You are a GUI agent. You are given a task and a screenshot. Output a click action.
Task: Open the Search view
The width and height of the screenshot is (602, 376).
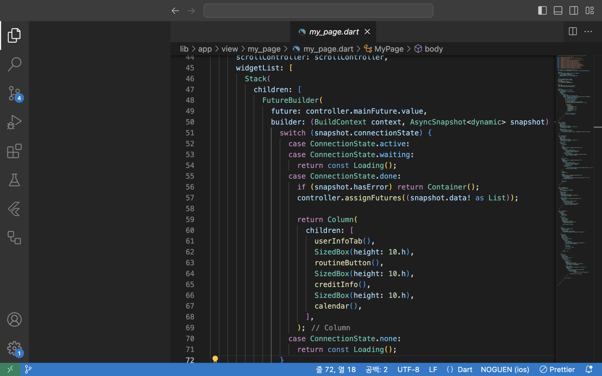[14, 64]
